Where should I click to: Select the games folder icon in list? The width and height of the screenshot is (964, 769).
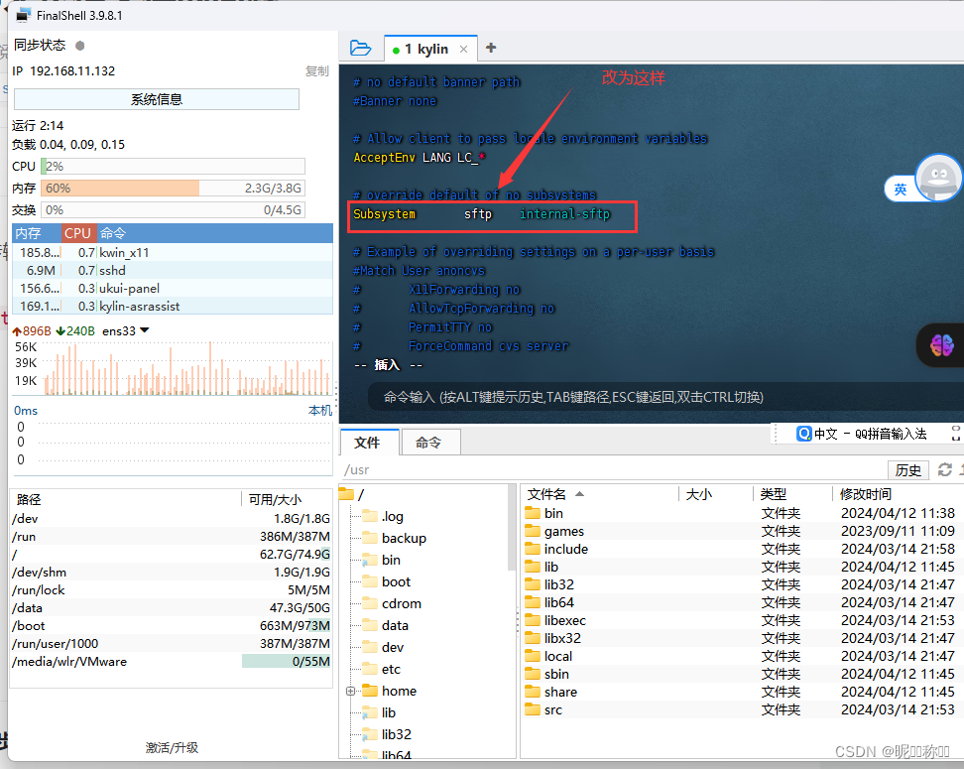pyautogui.click(x=533, y=531)
